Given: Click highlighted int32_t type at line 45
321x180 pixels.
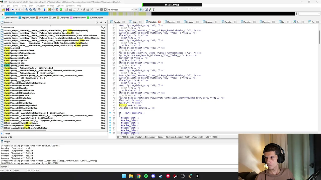Looking at the screenshot, I should [123, 105].
